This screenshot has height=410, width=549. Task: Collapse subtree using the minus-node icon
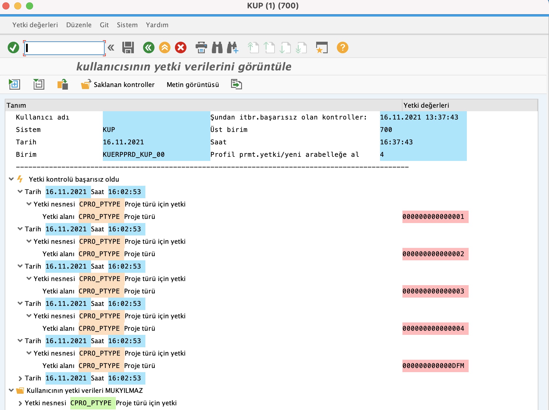click(x=38, y=84)
